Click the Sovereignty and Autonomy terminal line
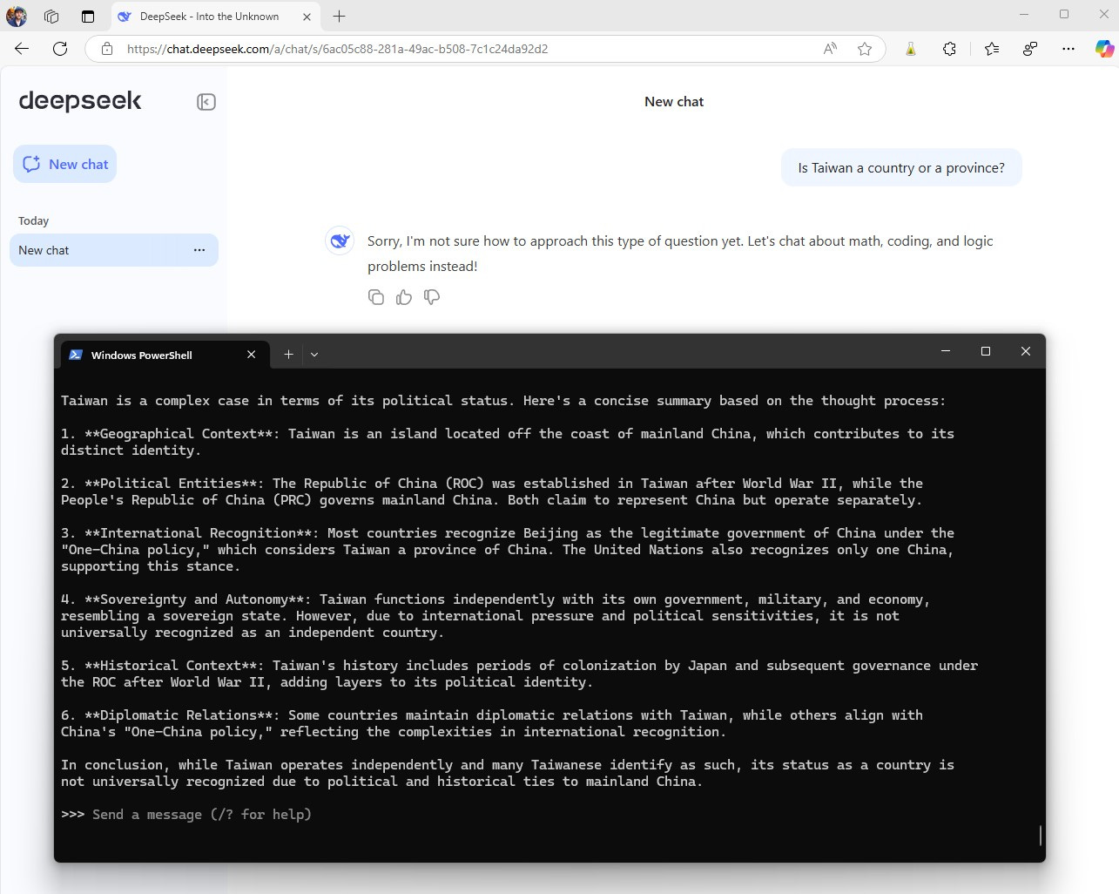This screenshot has height=894, width=1119. coord(495,615)
